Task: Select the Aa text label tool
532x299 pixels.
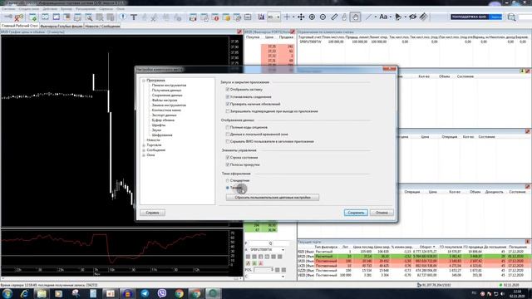Action: coord(383,17)
